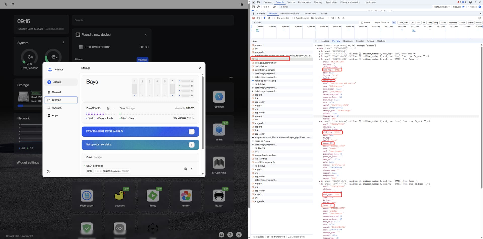
Task: Select the CSS request type filter
Action: point(419,23)
